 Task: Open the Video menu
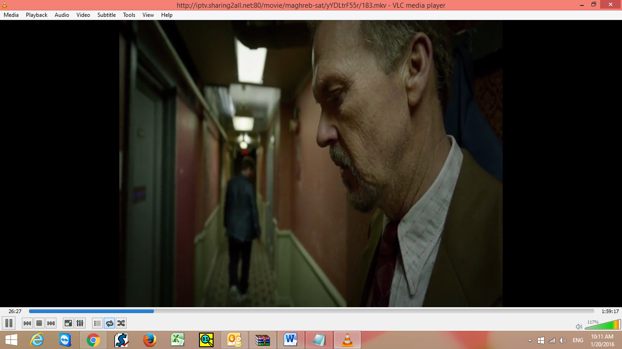(x=83, y=15)
